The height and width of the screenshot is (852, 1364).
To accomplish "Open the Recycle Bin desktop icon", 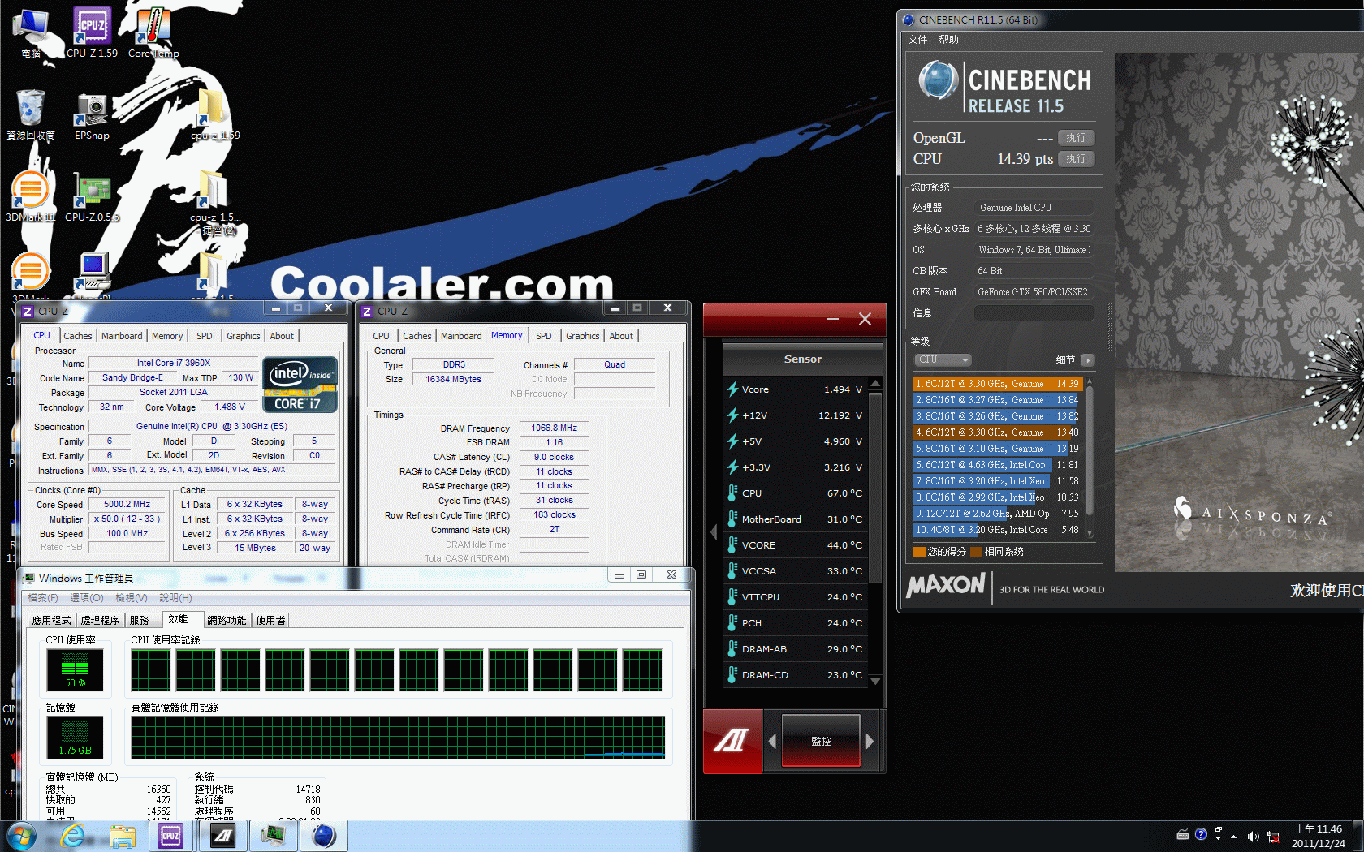I will [30, 114].
